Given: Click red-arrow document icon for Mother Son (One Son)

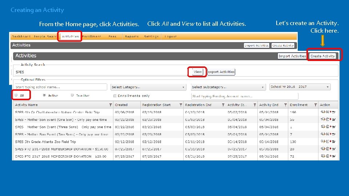Looking at the screenshot, I should 329,119.
